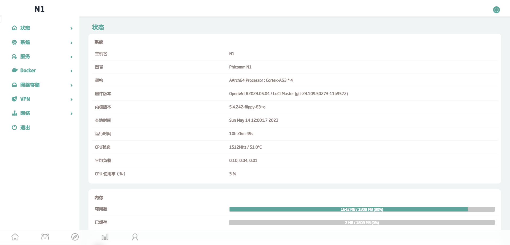This screenshot has height=245, width=510.
Task: Select the power icon next to 退出
Action: pos(14,127)
